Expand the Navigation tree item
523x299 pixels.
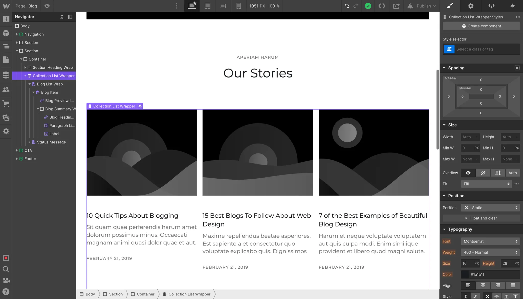click(17, 34)
